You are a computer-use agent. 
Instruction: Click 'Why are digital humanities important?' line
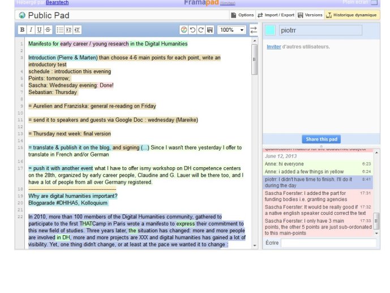(x=72, y=196)
